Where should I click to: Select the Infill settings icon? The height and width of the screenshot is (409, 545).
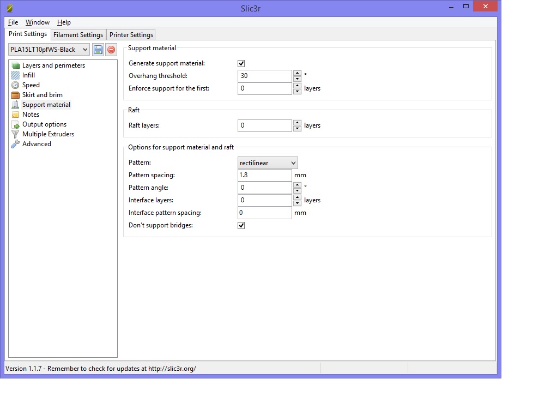(15, 75)
